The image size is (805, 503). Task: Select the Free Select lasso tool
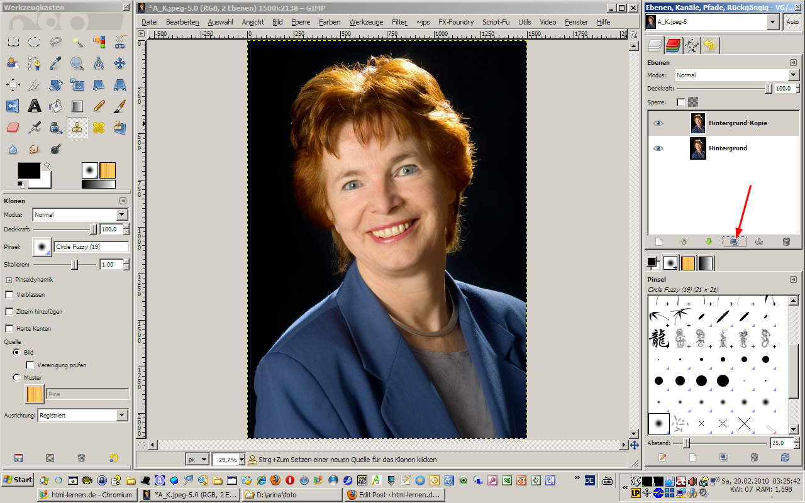coord(56,43)
